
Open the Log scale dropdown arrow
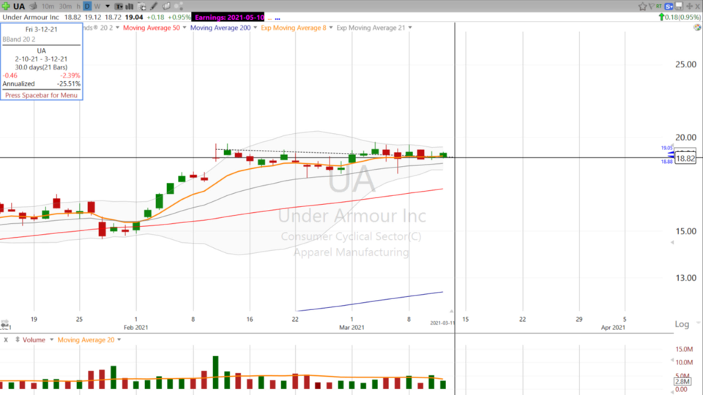pos(698,323)
